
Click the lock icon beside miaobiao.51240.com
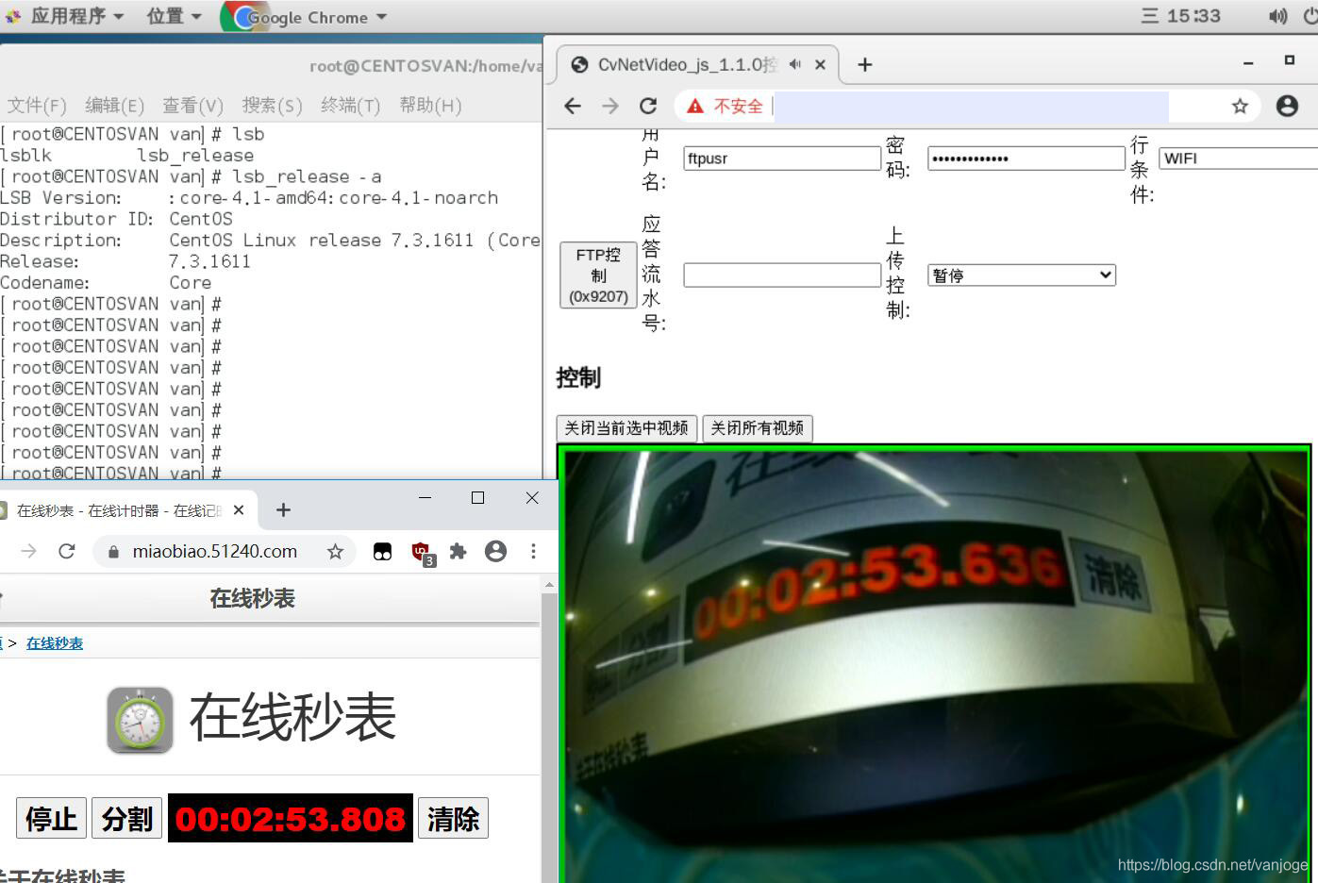[x=113, y=552]
